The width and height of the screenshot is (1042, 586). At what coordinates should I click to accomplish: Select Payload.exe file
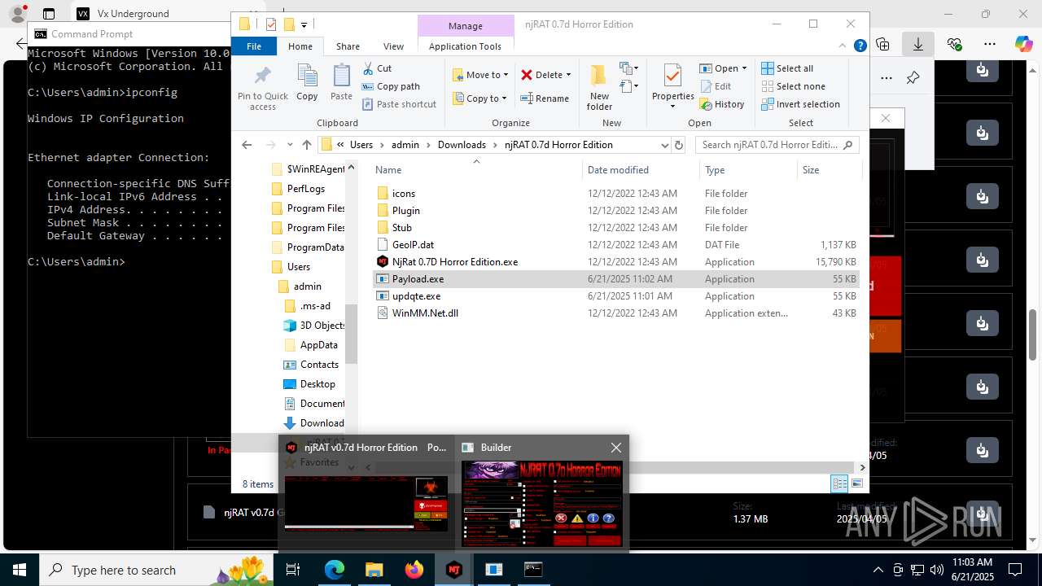[x=616, y=279]
